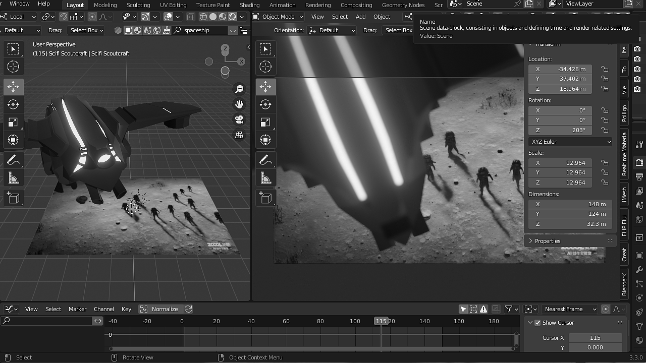Open the XYZ Euler rotation mode dropdown

570,142
